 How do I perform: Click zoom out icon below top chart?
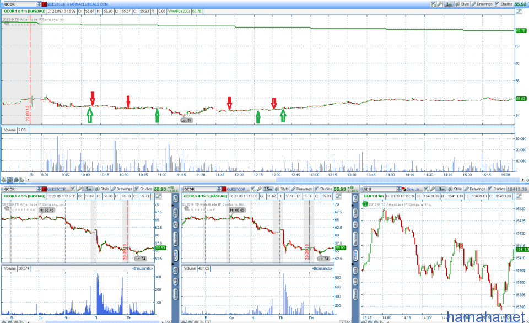pyautogui.click(x=16, y=180)
